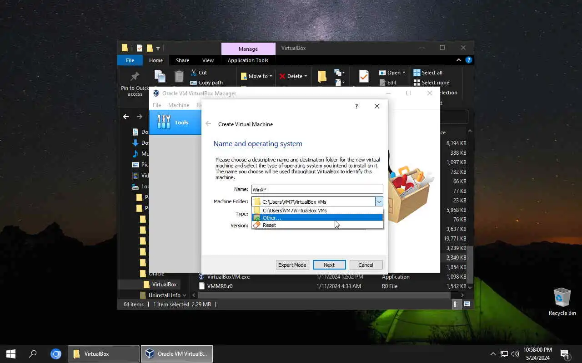Click the Paste clipboard icon in ribbon
The height and width of the screenshot is (363, 582).
tap(179, 76)
